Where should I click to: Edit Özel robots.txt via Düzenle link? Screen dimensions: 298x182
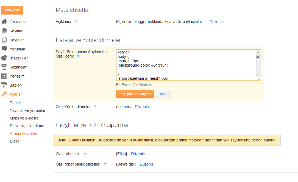[x=138, y=154]
